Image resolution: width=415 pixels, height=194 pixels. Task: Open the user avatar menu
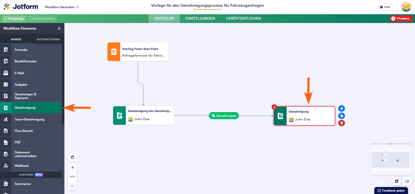pyautogui.click(x=406, y=7)
